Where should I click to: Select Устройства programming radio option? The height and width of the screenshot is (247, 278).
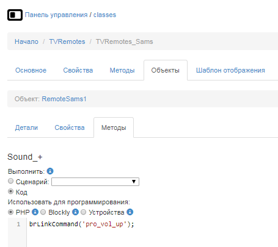click(x=83, y=212)
